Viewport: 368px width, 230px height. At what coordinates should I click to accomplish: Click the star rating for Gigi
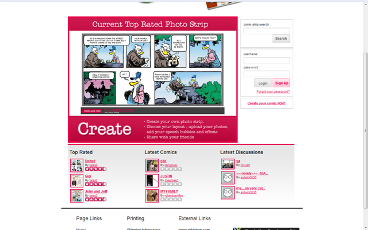(95, 184)
